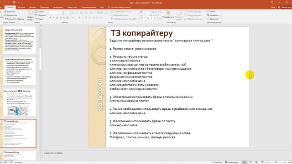The height and width of the screenshot is (164, 292).
Task: Click the Redo icon in title bar
Action: (9, 2)
